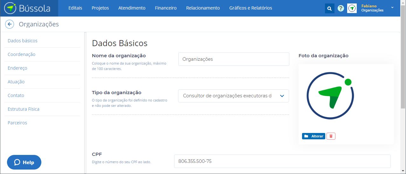Open the Relacionamento menu

click(x=203, y=8)
